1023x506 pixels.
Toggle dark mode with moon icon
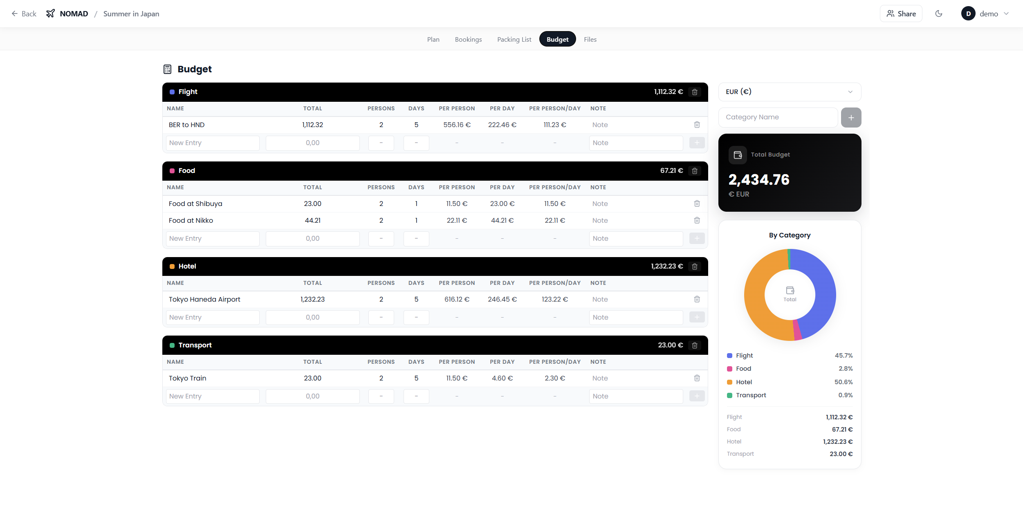pyautogui.click(x=939, y=14)
